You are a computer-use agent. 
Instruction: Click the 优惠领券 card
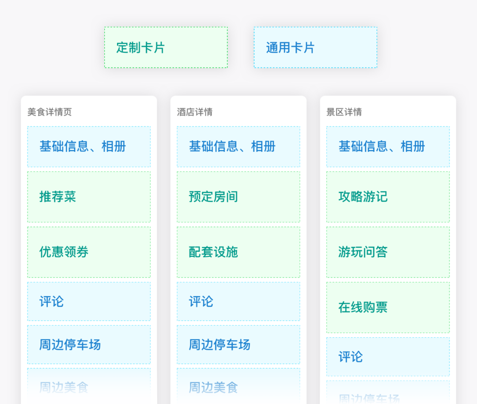click(89, 252)
